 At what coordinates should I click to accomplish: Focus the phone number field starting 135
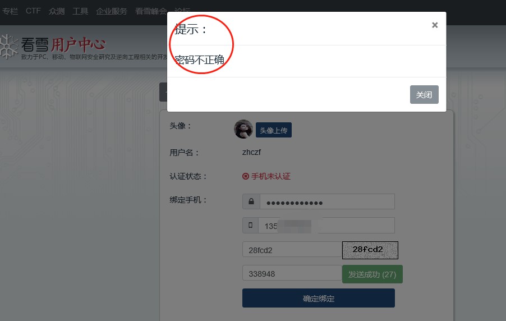coord(326,226)
